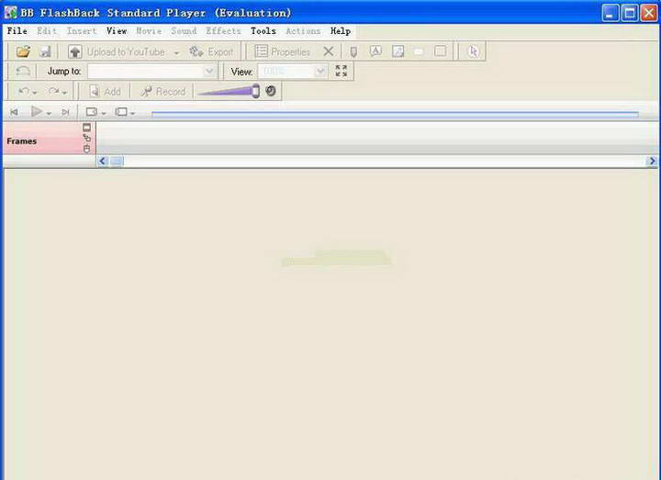Open the Upload to YouTube dropdown arrow

tap(176, 52)
